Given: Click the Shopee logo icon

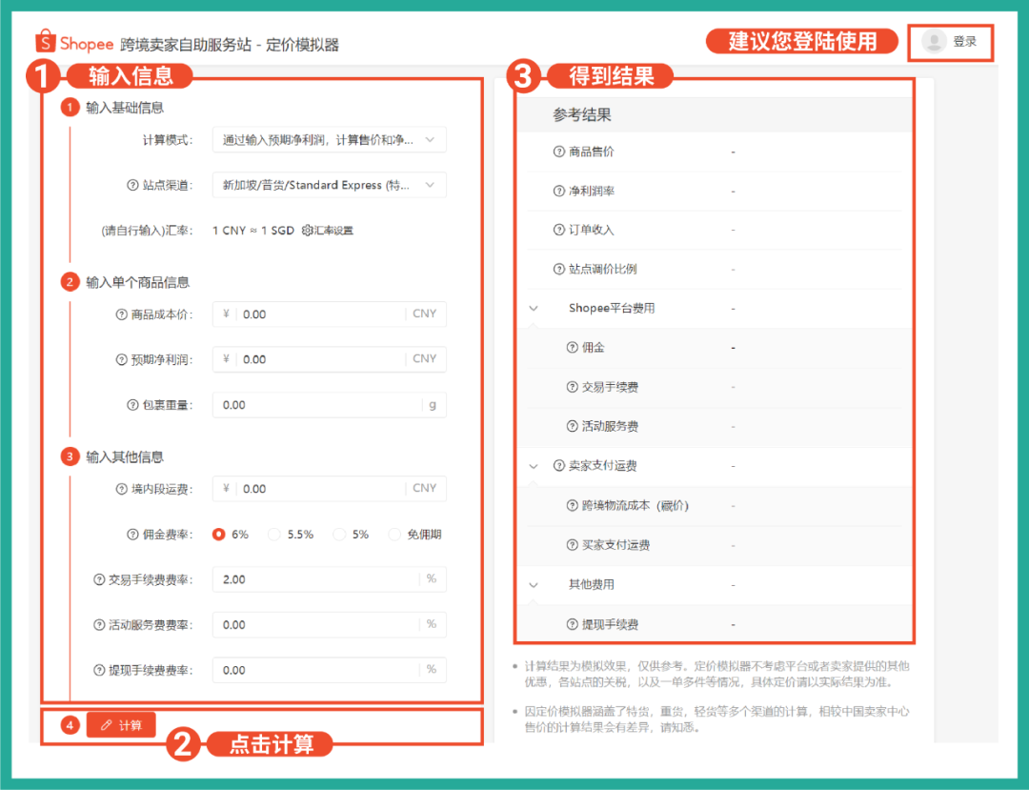Looking at the screenshot, I should pos(45,42).
